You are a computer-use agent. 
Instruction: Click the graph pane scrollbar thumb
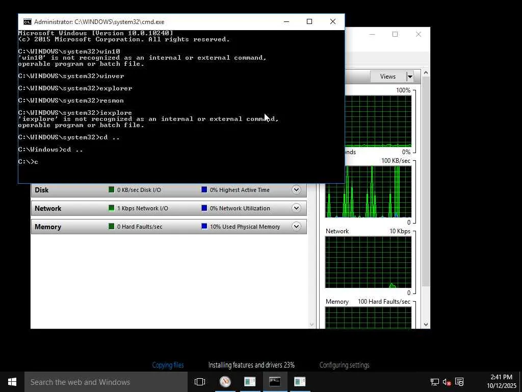[426, 181]
